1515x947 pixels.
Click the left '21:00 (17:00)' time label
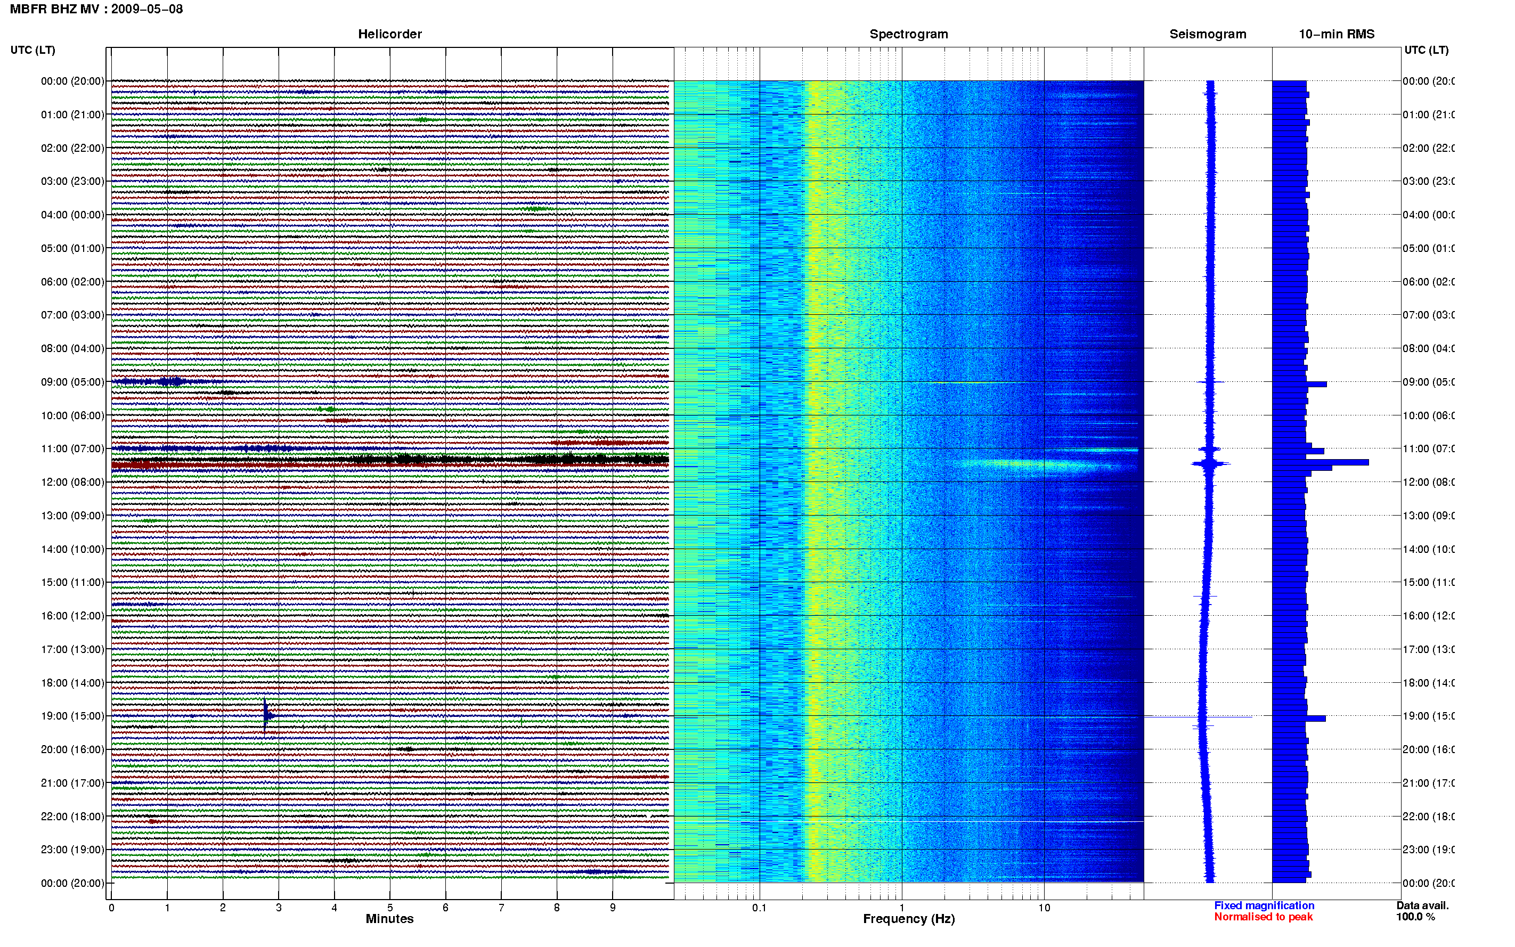(72, 783)
